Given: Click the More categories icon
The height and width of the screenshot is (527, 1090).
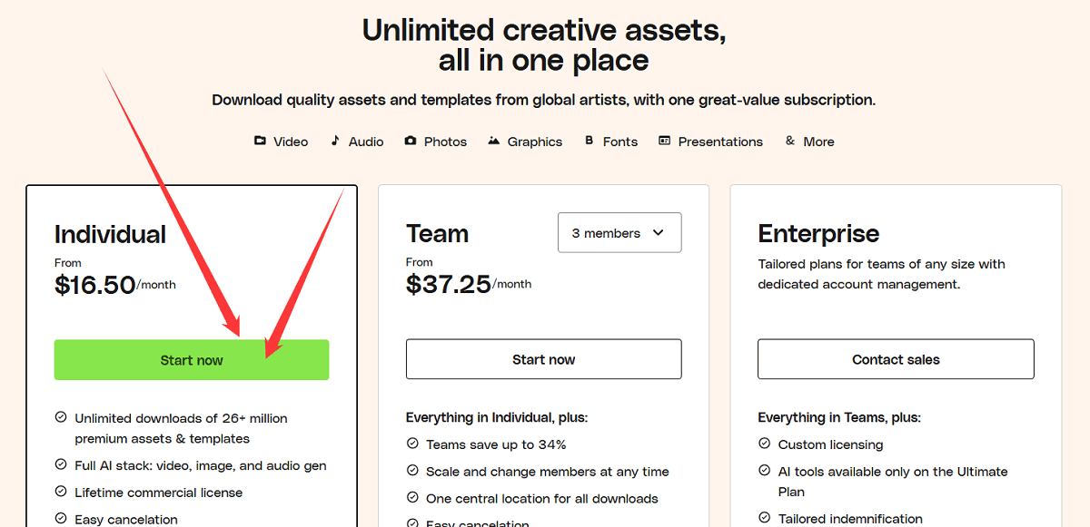Looking at the screenshot, I should coord(790,141).
